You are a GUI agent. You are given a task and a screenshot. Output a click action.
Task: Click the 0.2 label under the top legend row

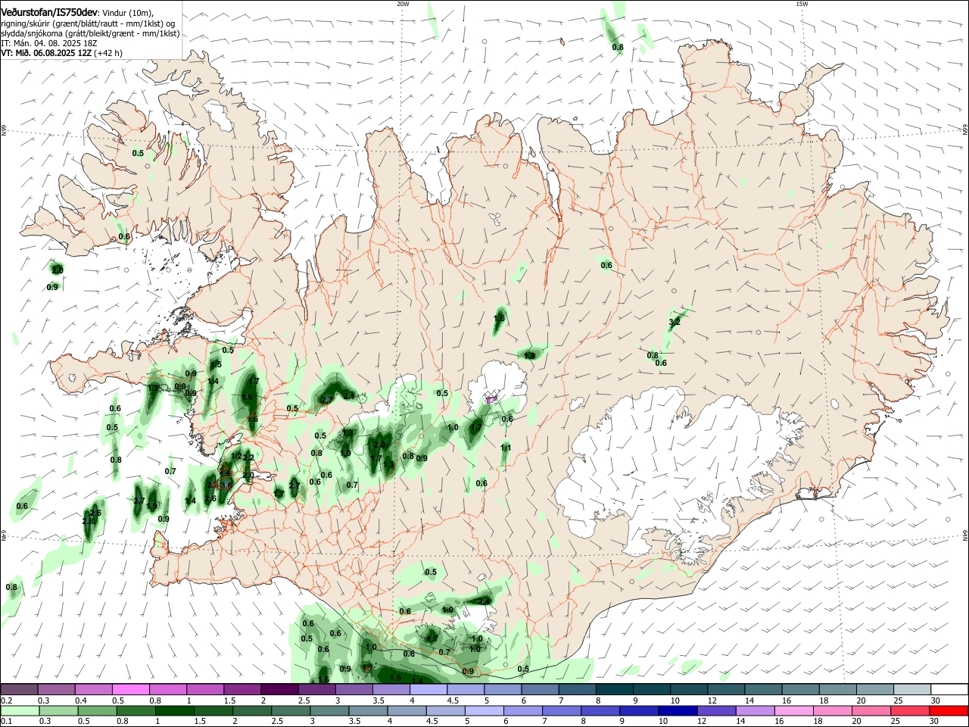click(x=7, y=700)
